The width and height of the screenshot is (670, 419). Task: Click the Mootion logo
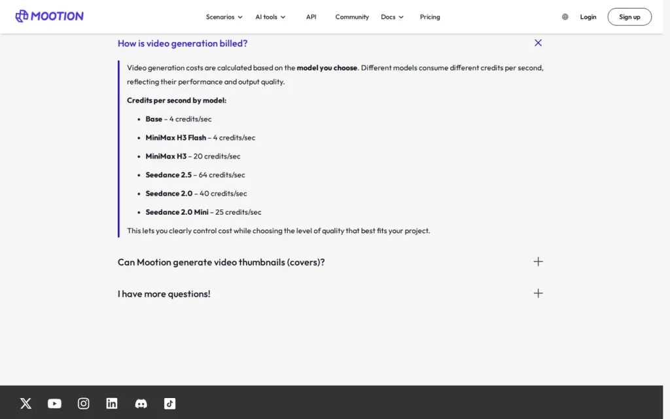pos(49,16)
